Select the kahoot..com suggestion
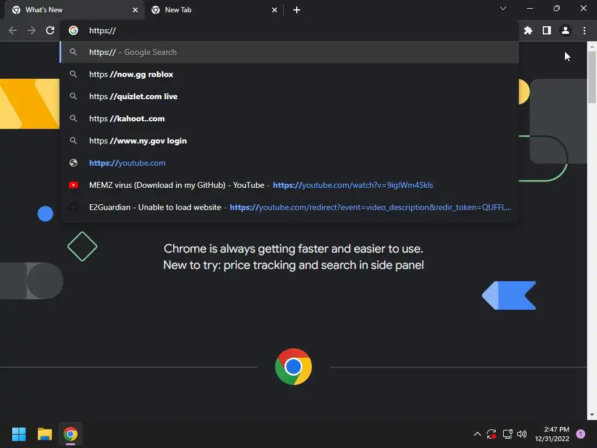 (289, 118)
